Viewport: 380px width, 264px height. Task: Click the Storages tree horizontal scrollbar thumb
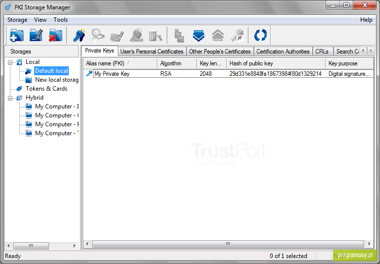coord(31,246)
